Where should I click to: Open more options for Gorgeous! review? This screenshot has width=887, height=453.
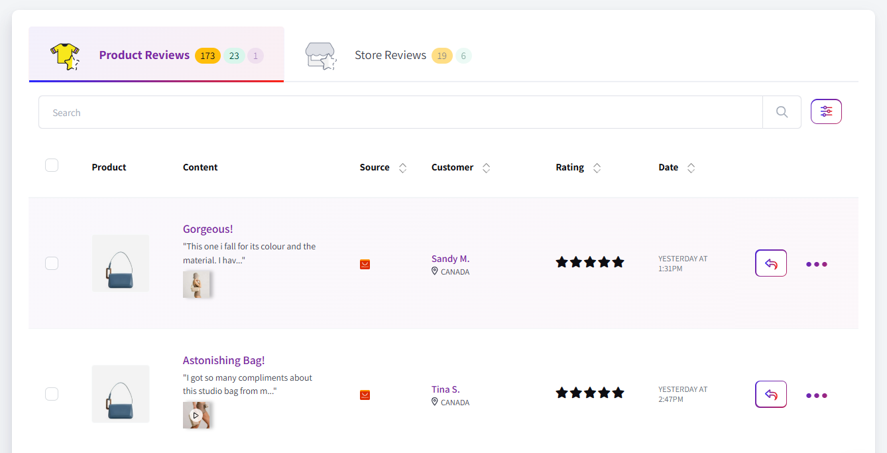816,264
